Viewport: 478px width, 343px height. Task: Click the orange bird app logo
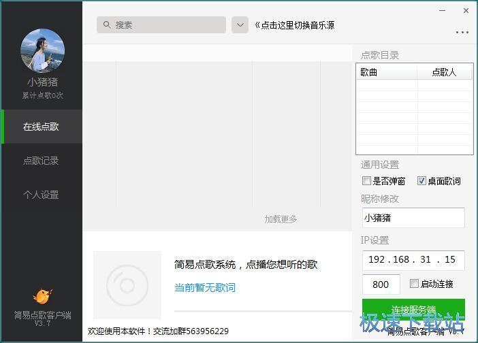[43, 296]
